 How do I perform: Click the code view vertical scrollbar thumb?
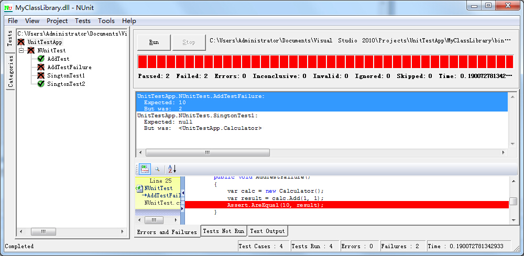(514, 201)
